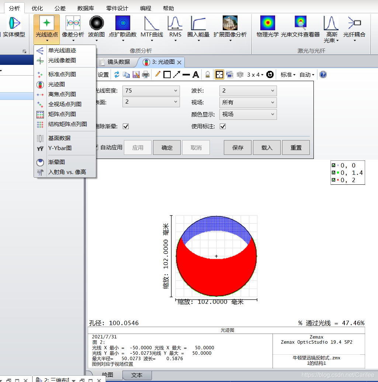Screen dimensions: 378x382
Task: Choose 单光线追迹 from the dropdown menu
Action: click(65, 51)
